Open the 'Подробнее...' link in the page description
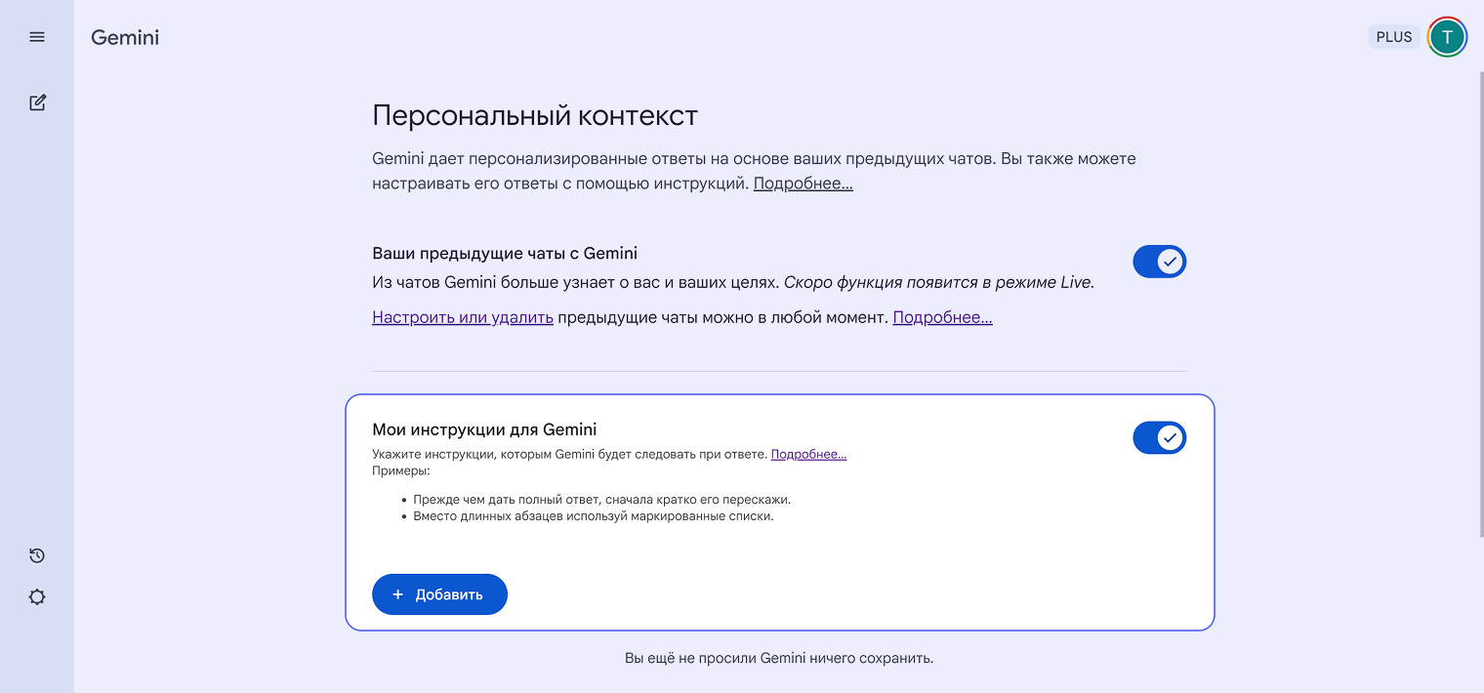Screen dimensions: 1484x693 pos(803,183)
